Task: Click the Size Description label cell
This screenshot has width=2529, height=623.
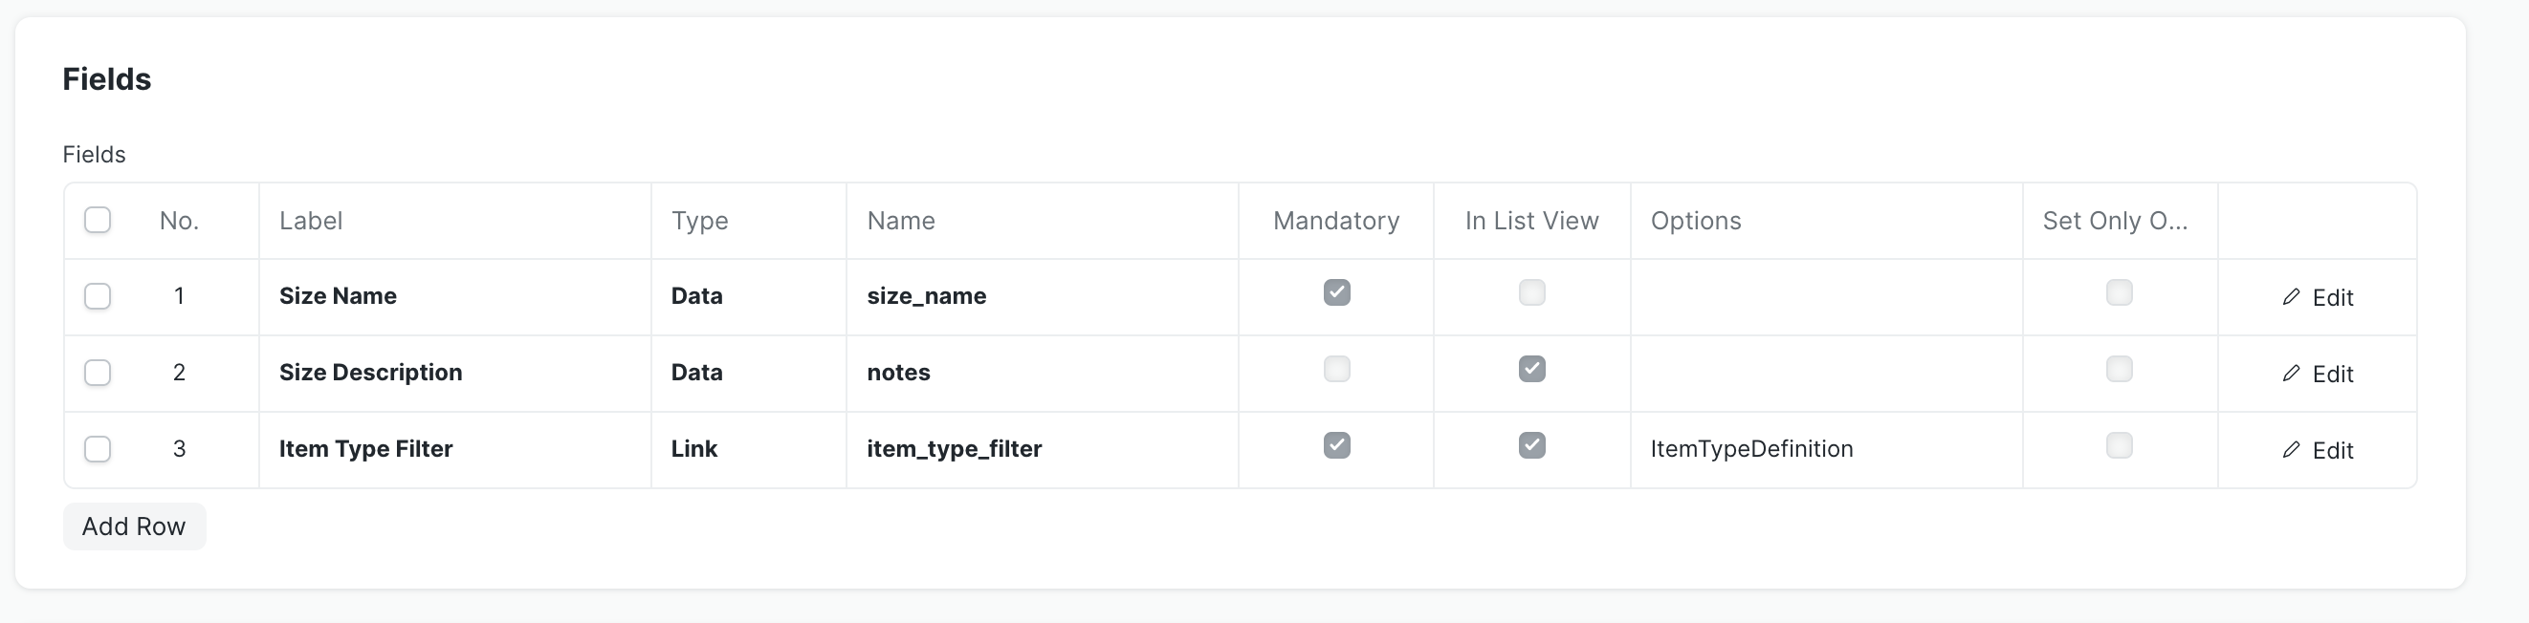Action: click(454, 373)
